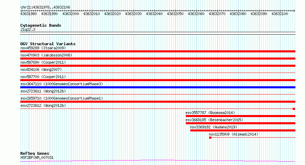Viewport: 305px width, 165px height.
Task: Click ruler position 43632070
Action: coord(217,14)
